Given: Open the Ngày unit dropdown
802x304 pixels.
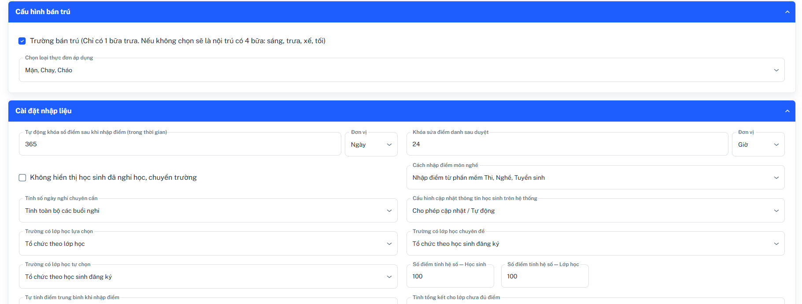Looking at the screenshot, I should tap(371, 145).
